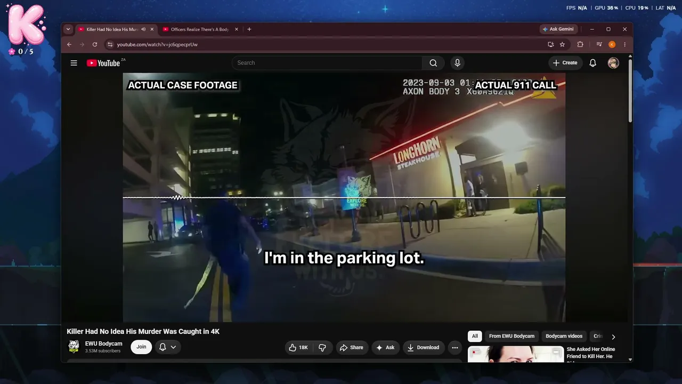Click the Create button
This screenshot has height=384, width=682.
pos(565,63)
